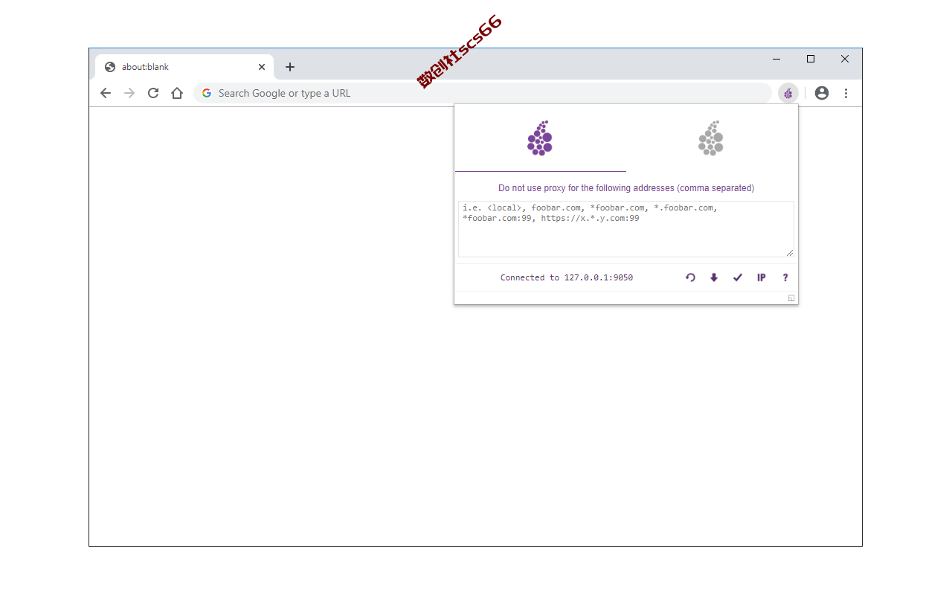Open help via question mark icon
The width and height of the screenshot is (952, 595).
(785, 277)
